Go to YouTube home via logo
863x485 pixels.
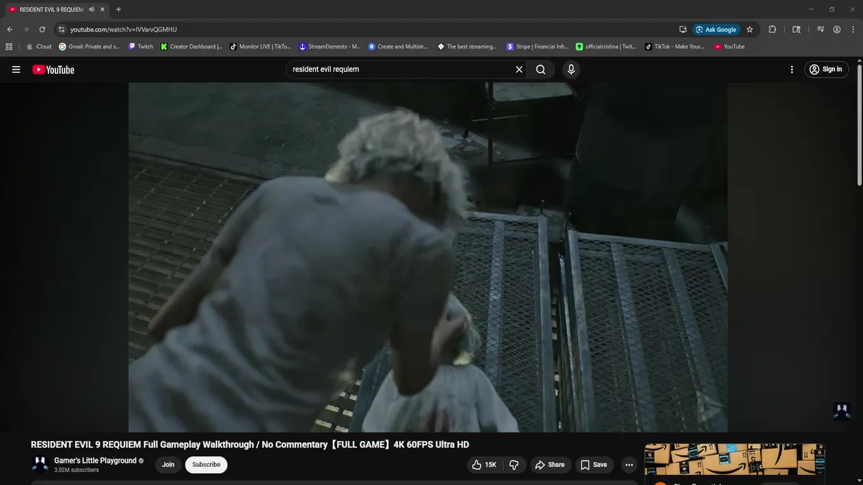point(53,69)
